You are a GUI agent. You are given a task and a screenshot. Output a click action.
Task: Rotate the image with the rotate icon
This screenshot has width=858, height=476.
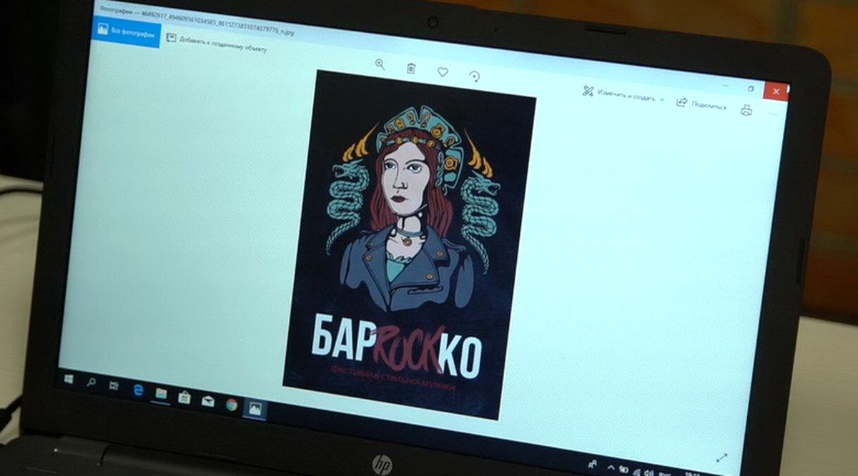(474, 76)
